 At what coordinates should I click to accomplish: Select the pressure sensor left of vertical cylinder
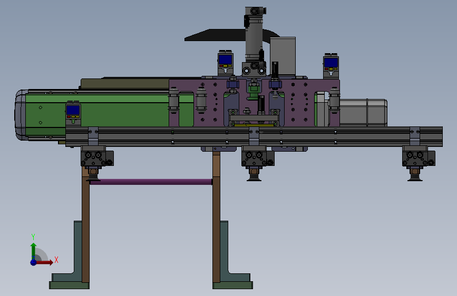click(225, 63)
